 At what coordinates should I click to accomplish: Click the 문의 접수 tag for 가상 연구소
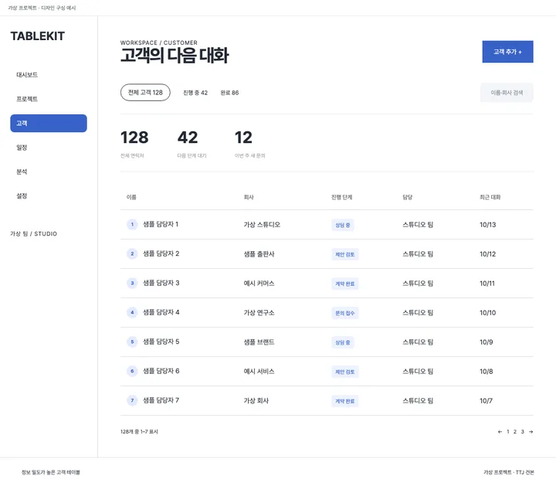pos(345,313)
